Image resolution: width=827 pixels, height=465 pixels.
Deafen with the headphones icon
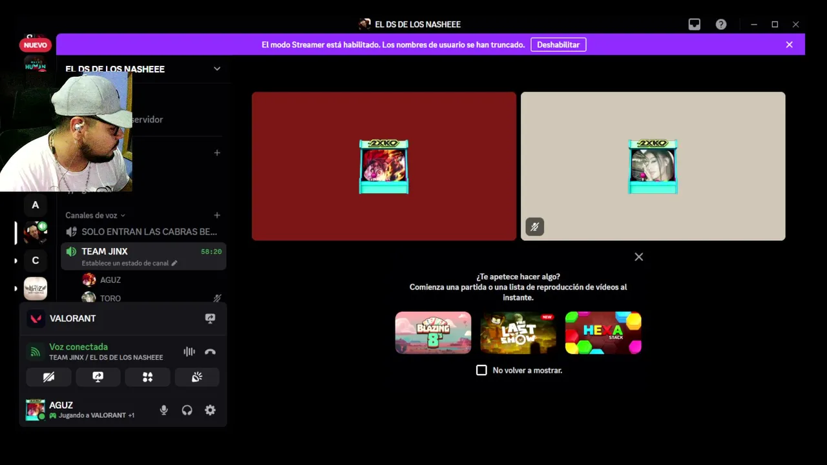(x=187, y=410)
